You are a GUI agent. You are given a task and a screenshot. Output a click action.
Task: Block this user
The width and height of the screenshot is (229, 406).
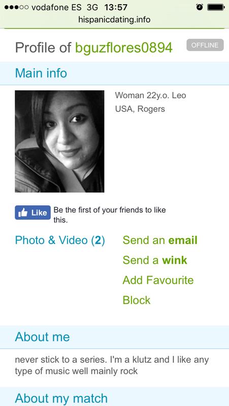[x=137, y=300]
